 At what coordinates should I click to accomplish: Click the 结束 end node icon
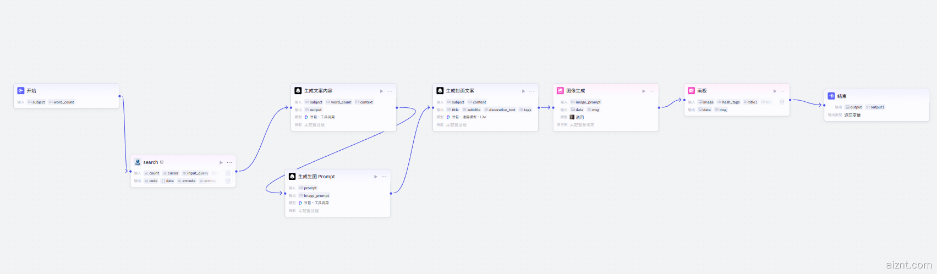pyautogui.click(x=831, y=96)
